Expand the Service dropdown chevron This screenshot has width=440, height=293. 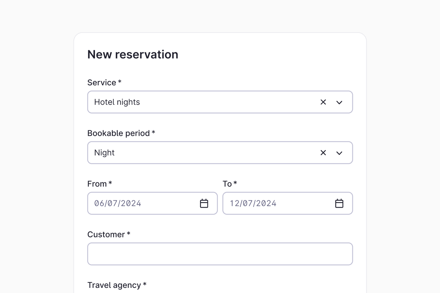point(339,102)
